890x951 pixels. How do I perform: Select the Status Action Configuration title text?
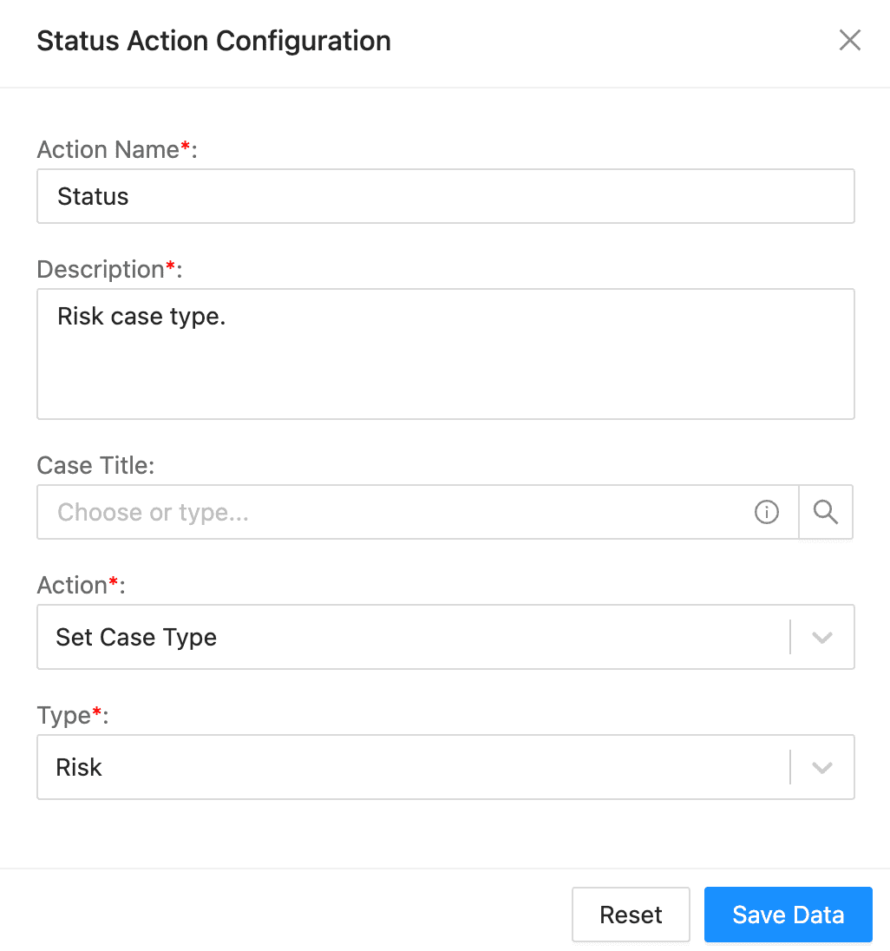[x=213, y=40]
